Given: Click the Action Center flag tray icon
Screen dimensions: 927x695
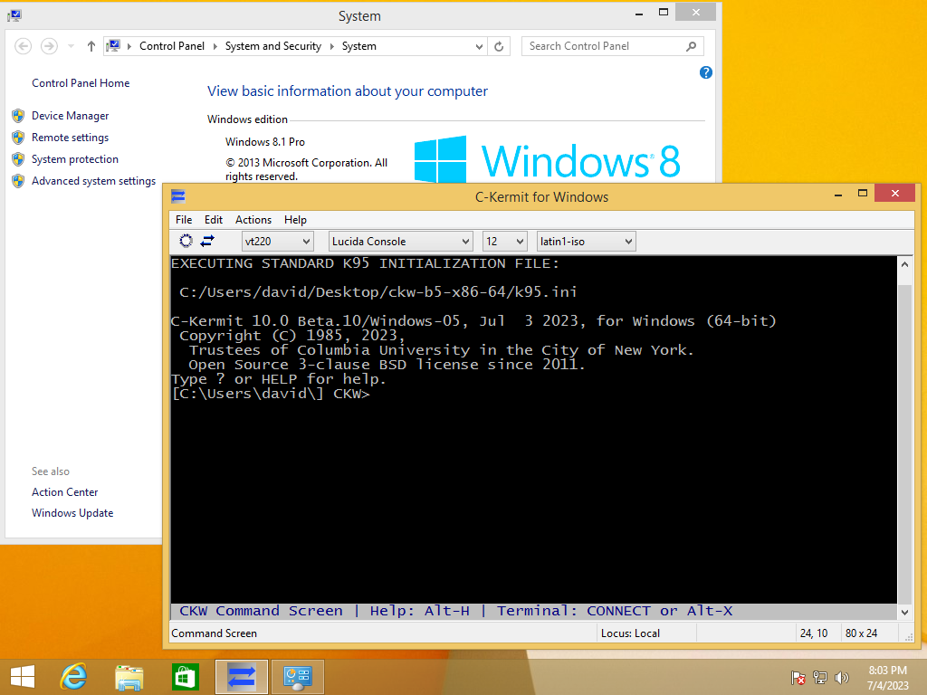Looking at the screenshot, I should (798, 677).
